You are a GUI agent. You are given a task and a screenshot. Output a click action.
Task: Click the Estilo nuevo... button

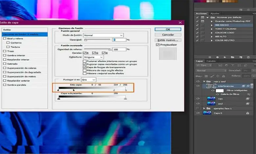click(x=168, y=40)
